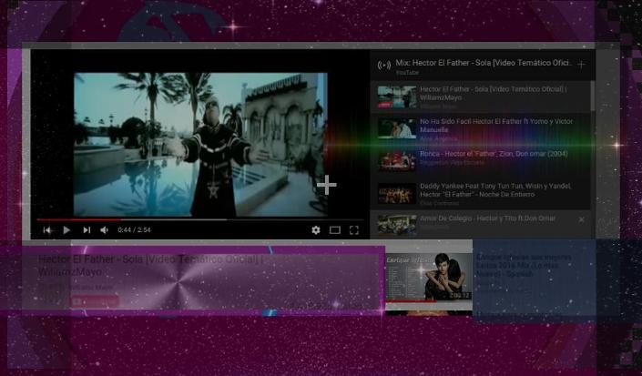Select Hector El Father - Sola playlist entry

[x=481, y=97]
